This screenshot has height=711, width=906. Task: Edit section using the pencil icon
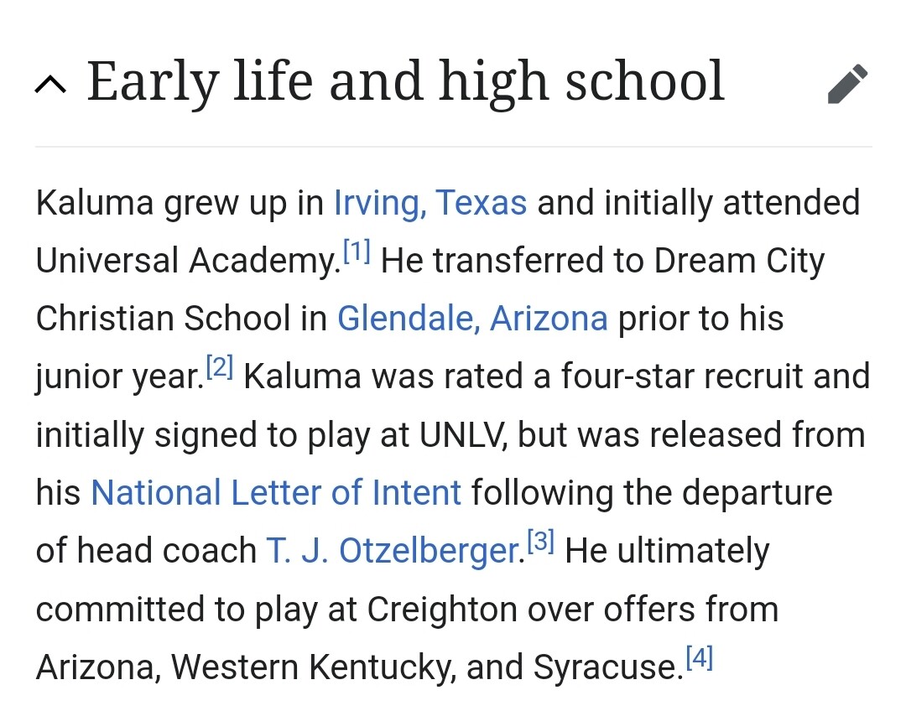847,84
